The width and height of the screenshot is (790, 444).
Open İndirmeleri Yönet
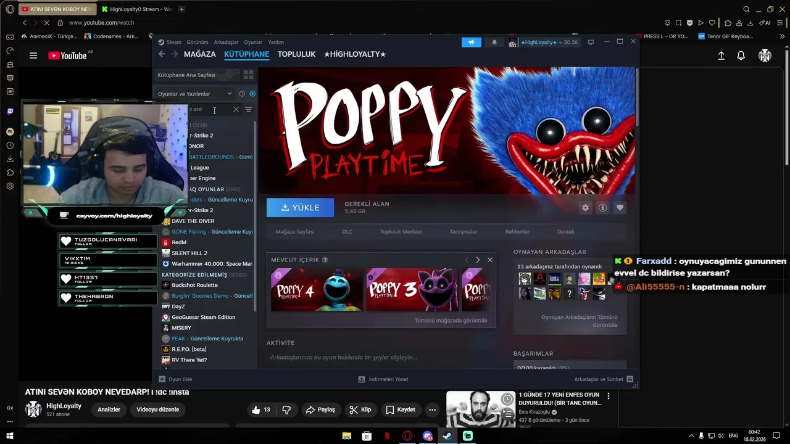(x=383, y=379)
